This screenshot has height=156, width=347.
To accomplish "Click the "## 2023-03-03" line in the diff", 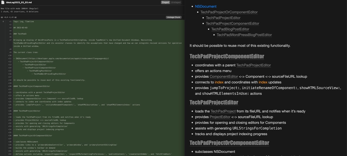I will pyautogui.click(x=20, y=28).
